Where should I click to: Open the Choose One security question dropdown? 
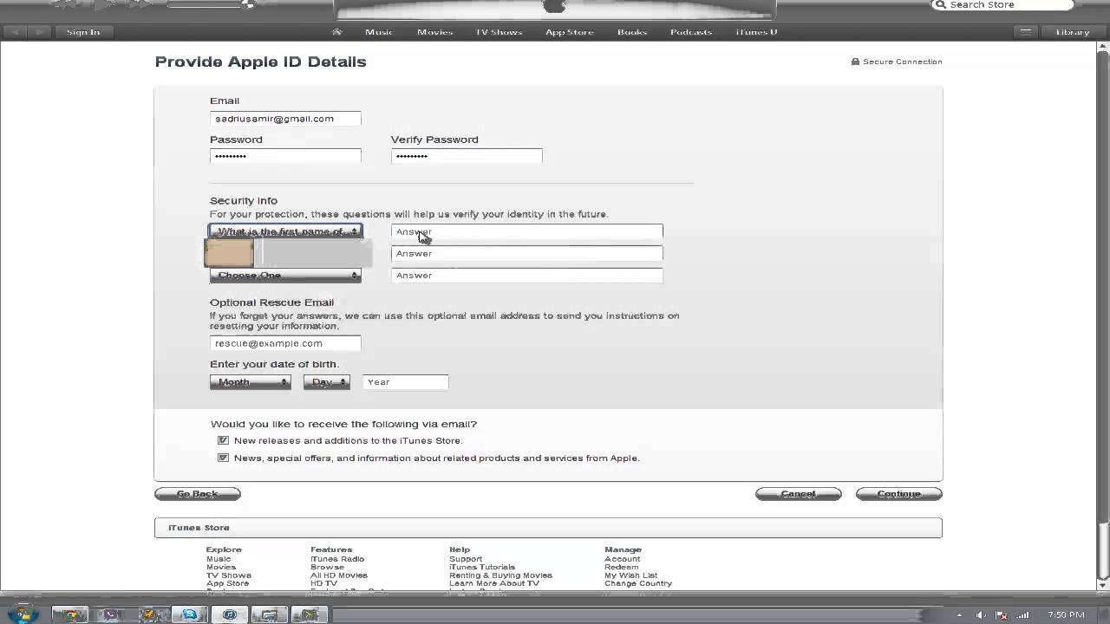tap(285, 275)
